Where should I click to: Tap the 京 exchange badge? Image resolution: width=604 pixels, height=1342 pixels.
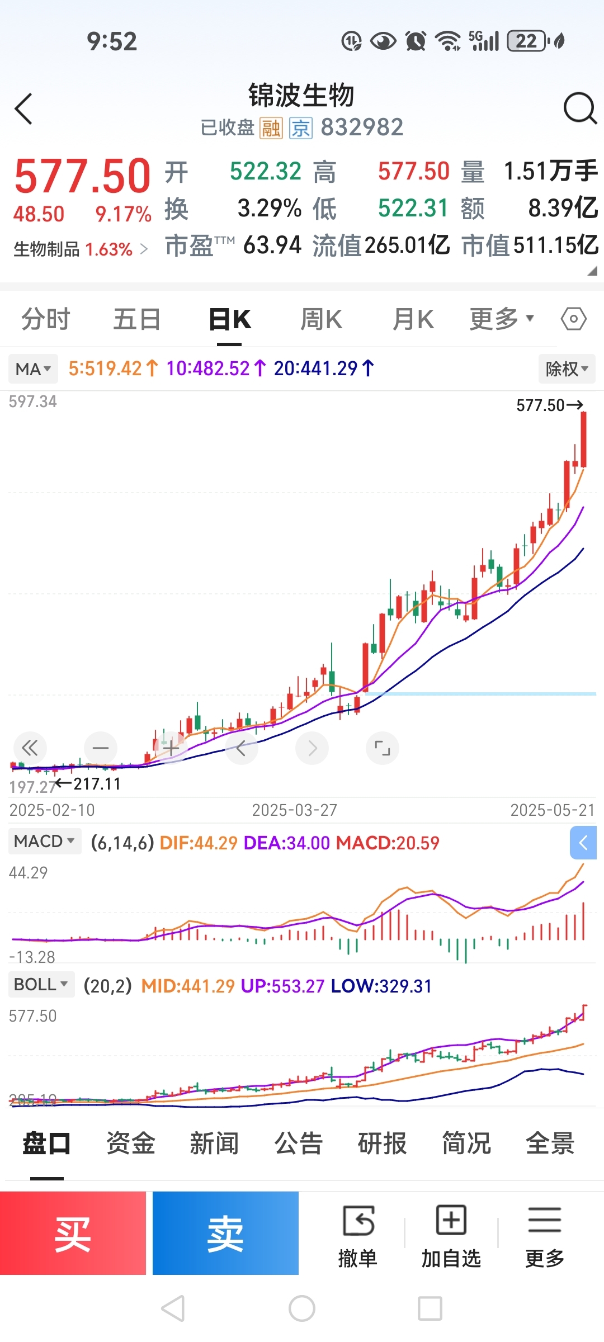[x=301, y=128]
